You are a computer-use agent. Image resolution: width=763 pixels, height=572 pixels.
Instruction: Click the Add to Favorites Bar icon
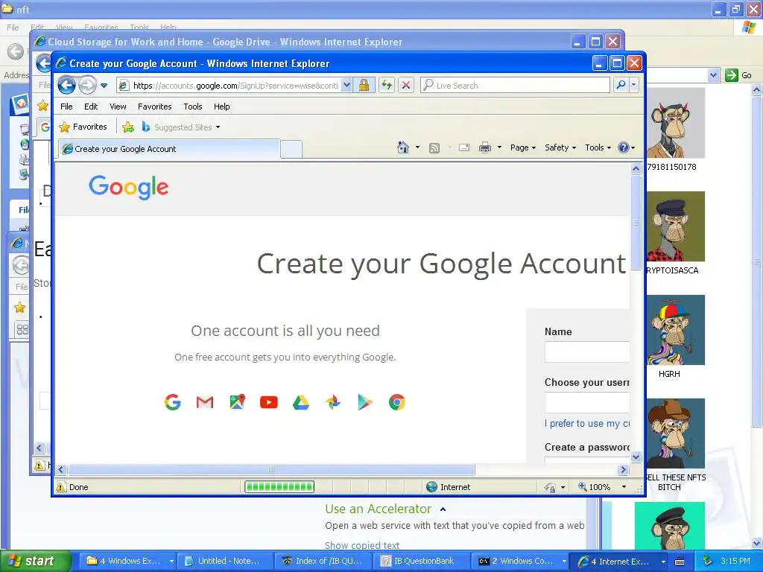(128, 127)
